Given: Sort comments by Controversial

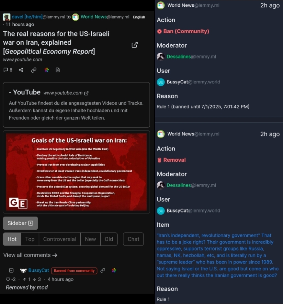Looking at the screenshot, I should [60, 239].
